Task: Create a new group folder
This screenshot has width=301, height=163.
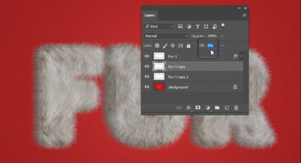Action: 217,108
